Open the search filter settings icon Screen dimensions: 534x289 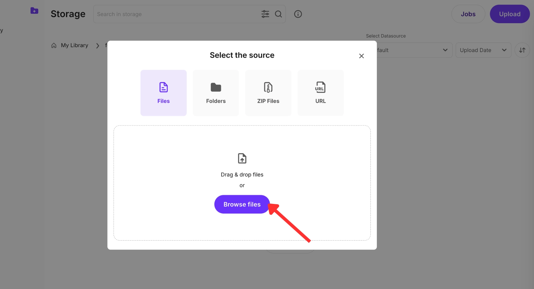pos(265,14)
